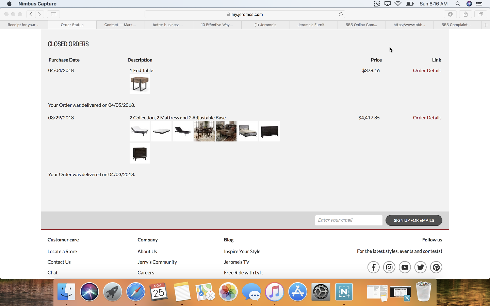490x306 pixels.
Task: Go forward with Safari forward arrow
Action: point(40,14)
